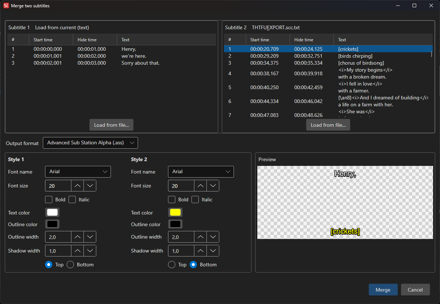Screen dimensions: 440x304
Task: Increase Style 1 font size with up arrow
Action: pyautogui.click(x=77, y=186)
